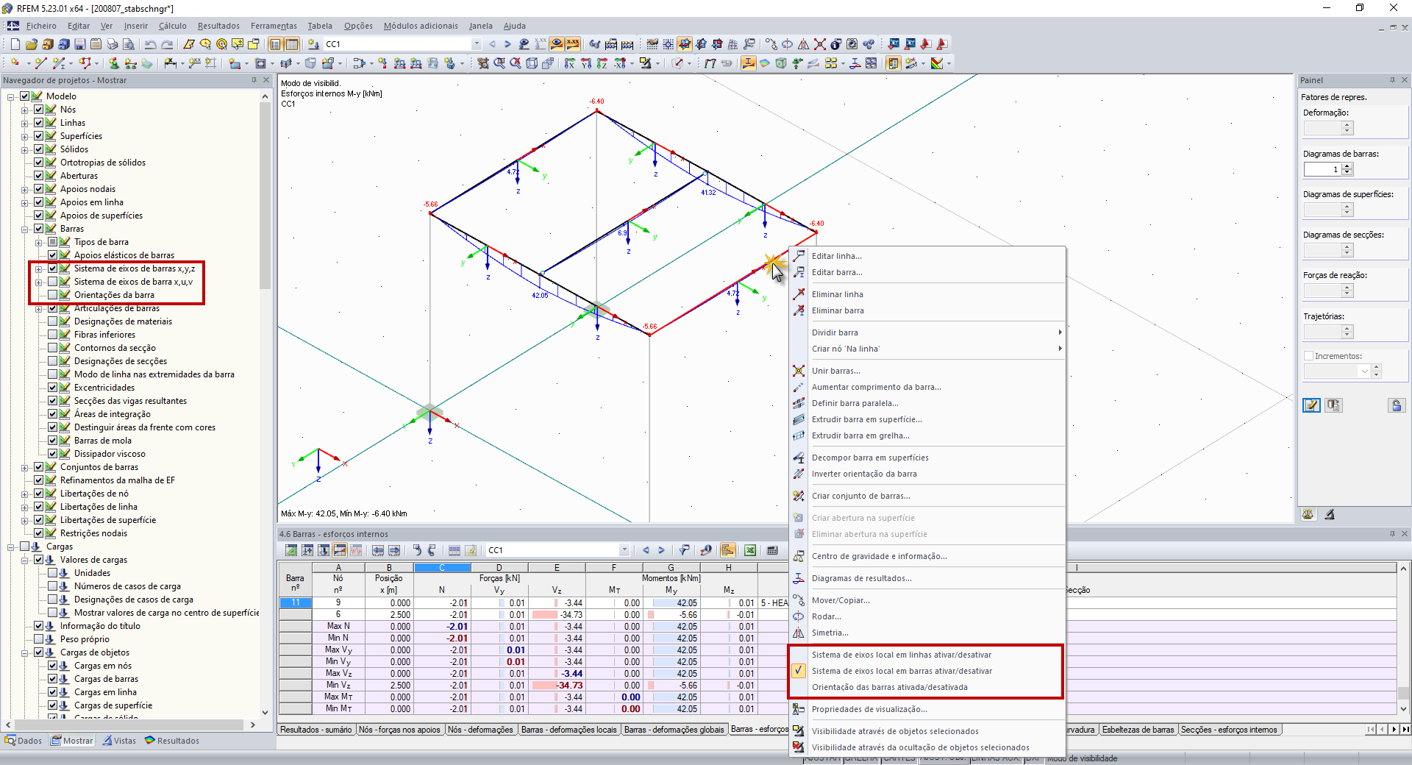Toggle the Linhas checkbox
The image size is (1412, 765).
pyautogui.click(x=38, y=123)
